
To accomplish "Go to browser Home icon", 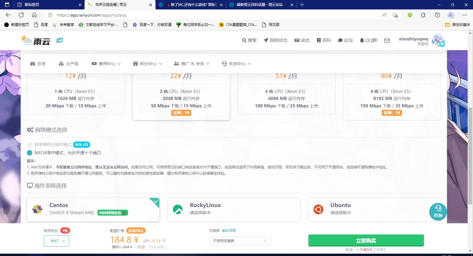I will tap(34, 15).
